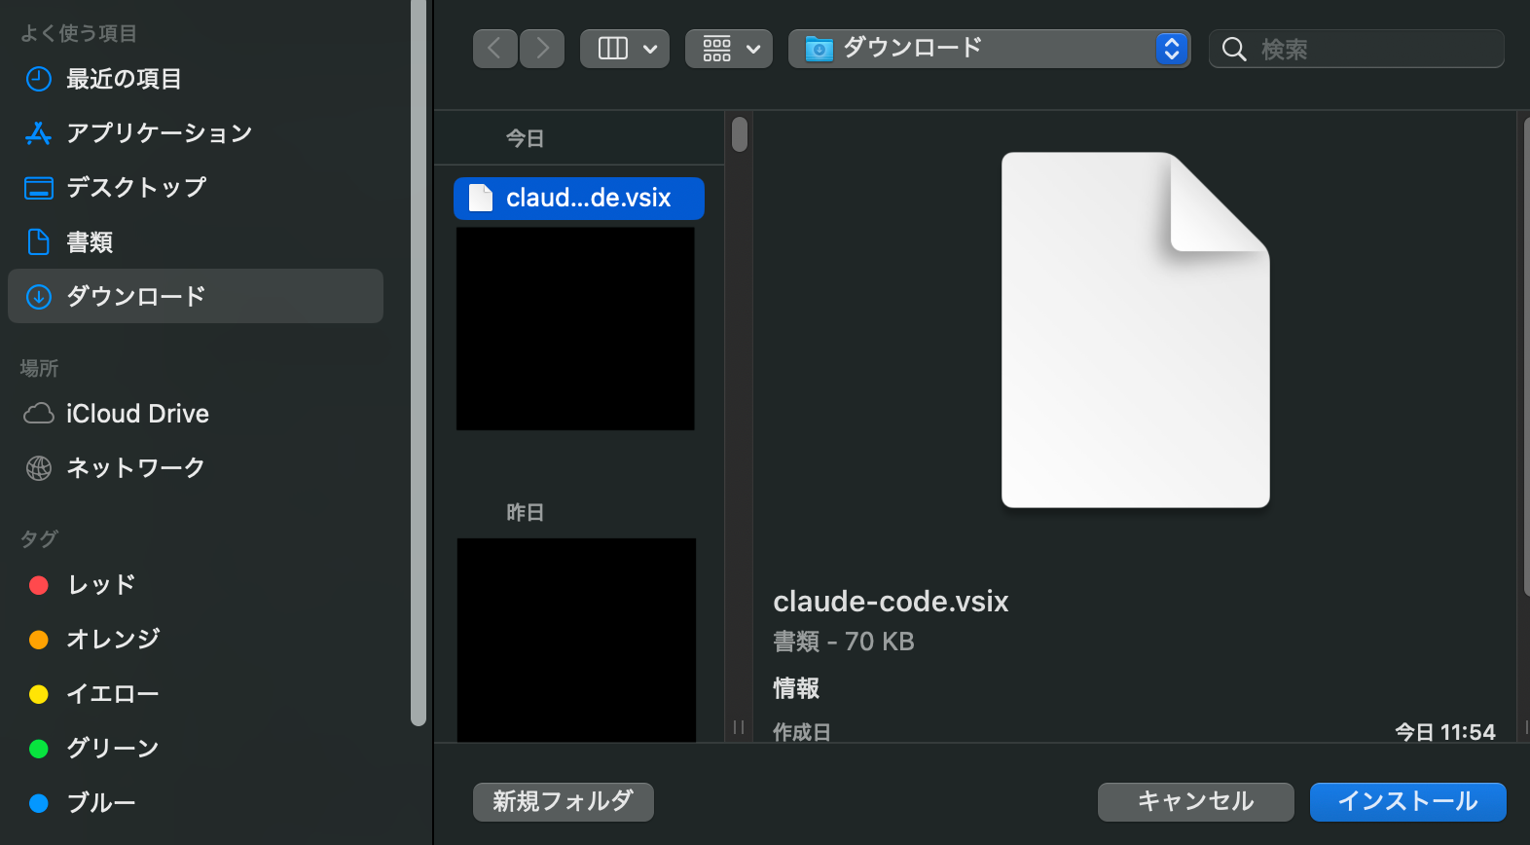Open the item grouping options dropdown
The image size is (1530, 845).
[x=729, y=48]
